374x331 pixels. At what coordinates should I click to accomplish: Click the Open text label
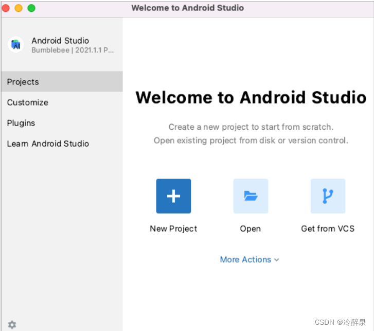pos(250,229)
